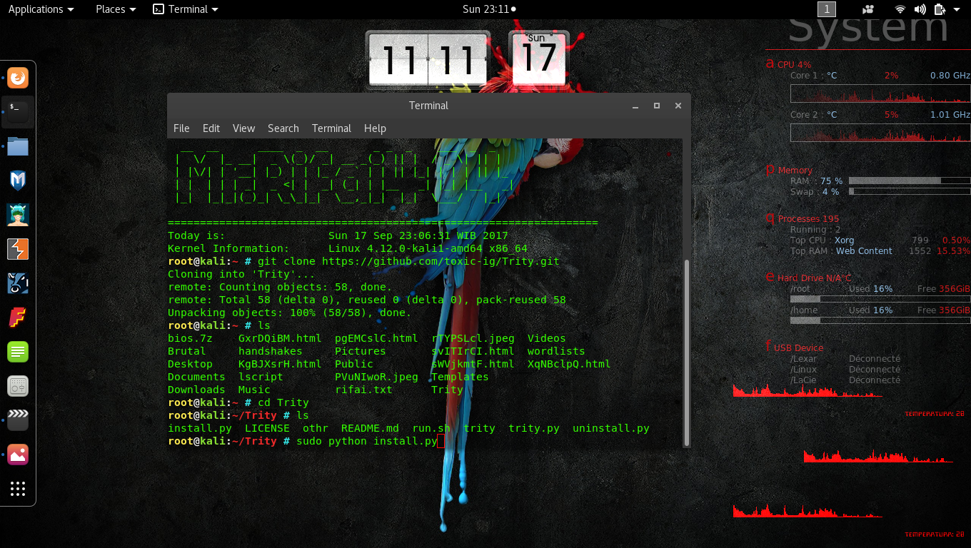Open Firefox from the dock
This screenshot has width=971, height=548.
point(17,78)
